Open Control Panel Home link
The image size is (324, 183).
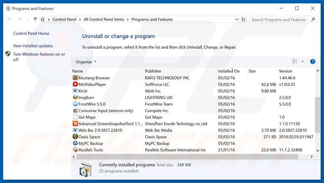(31, 33)
